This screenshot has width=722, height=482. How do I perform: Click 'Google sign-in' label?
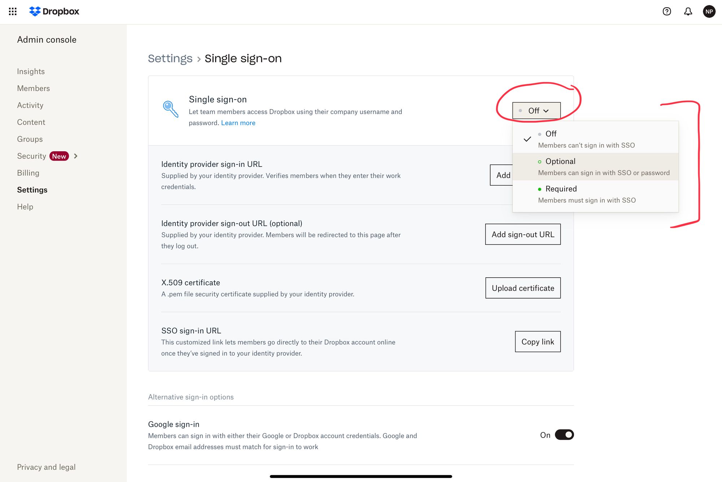[x=174, y=424]
